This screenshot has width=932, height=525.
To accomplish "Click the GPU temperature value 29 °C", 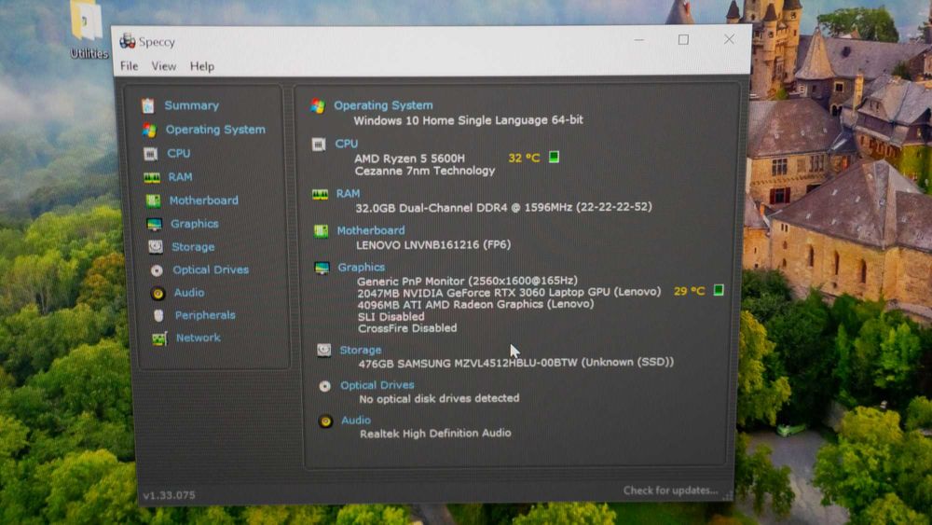I will pyautogui.click(x=689, y=291).
